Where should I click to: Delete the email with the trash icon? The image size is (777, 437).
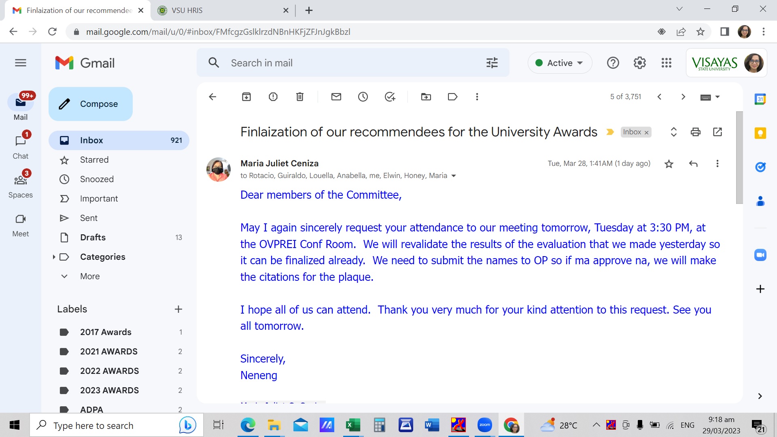(x=300, y=97)
